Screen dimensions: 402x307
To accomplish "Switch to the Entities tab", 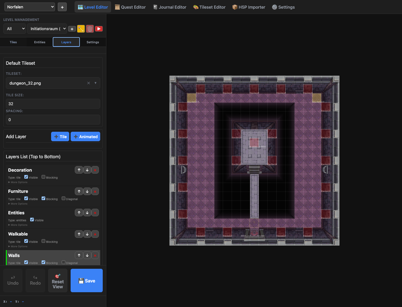I will [x=39, y=42].
